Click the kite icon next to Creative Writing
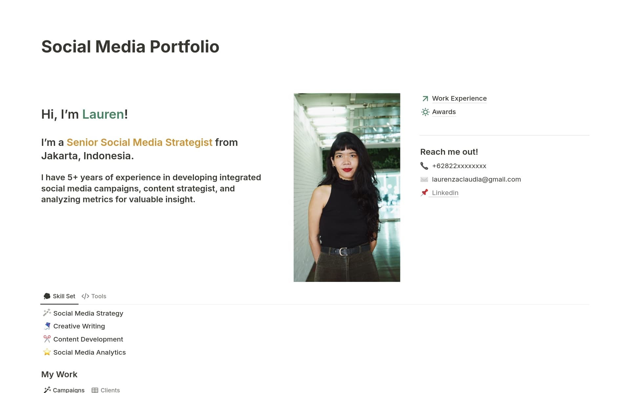The image size is (630, 393). coord(47,325)
